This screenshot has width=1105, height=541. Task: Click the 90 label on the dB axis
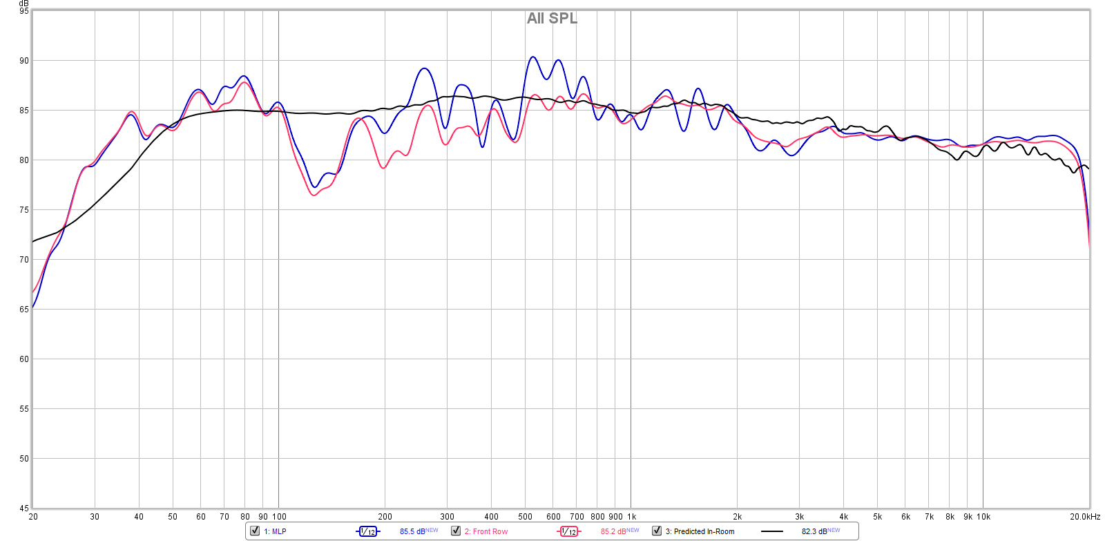(24, 61)
